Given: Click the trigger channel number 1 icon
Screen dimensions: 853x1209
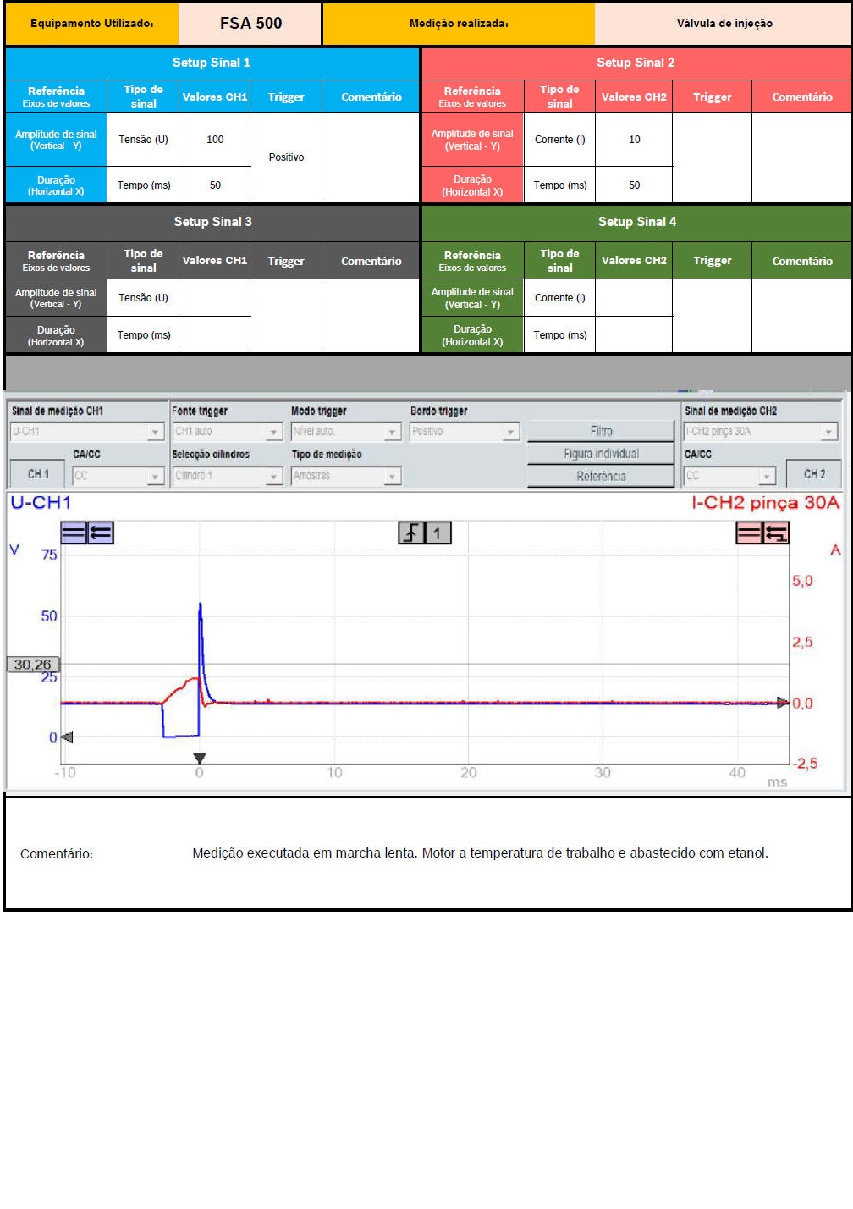Looking at the screenshot, I should [438, 533].
